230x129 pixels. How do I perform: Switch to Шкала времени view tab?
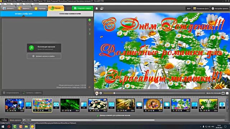point(15,120)
